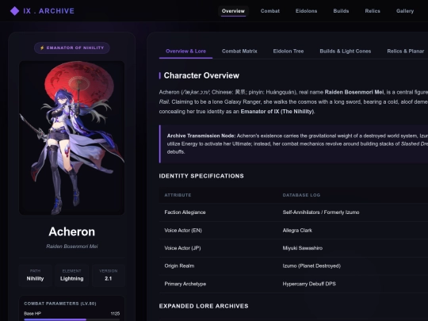This screenshot has height=321, width=428.
Task: Select the Path Nihility stat box
Action: coord(35,275)
